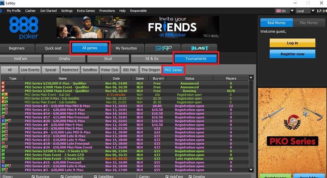Switch to Real Money mode
327x178 pixels.
pyautogui.click(x=277, y=23)
